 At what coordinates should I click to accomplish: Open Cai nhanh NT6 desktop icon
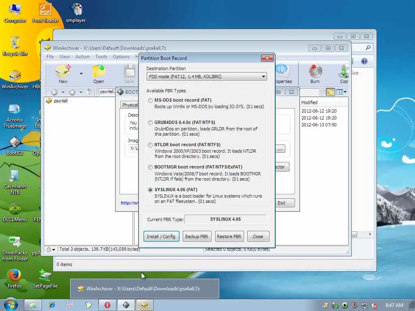(x=15, y=182)
